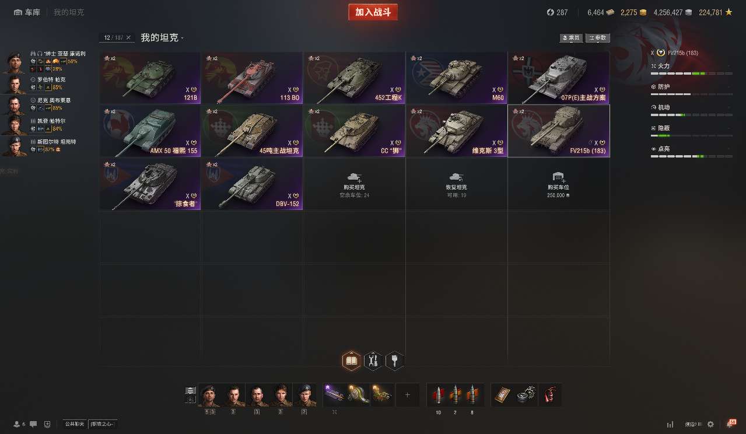
Task: Toggle the 乘员 crew panel button
Action: 571,38
